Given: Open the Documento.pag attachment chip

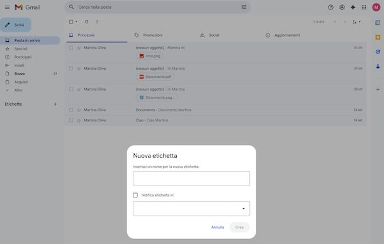Looking at the screenshot, I should (157, 97).
